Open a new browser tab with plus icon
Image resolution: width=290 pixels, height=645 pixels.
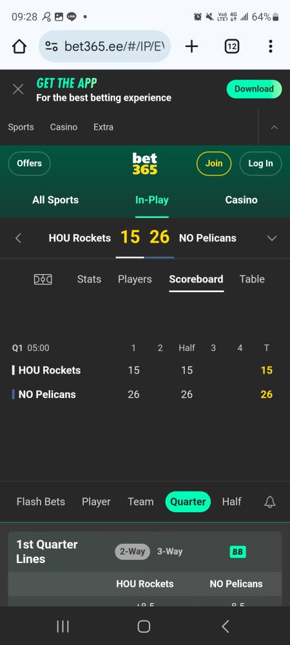coord(191,46)
